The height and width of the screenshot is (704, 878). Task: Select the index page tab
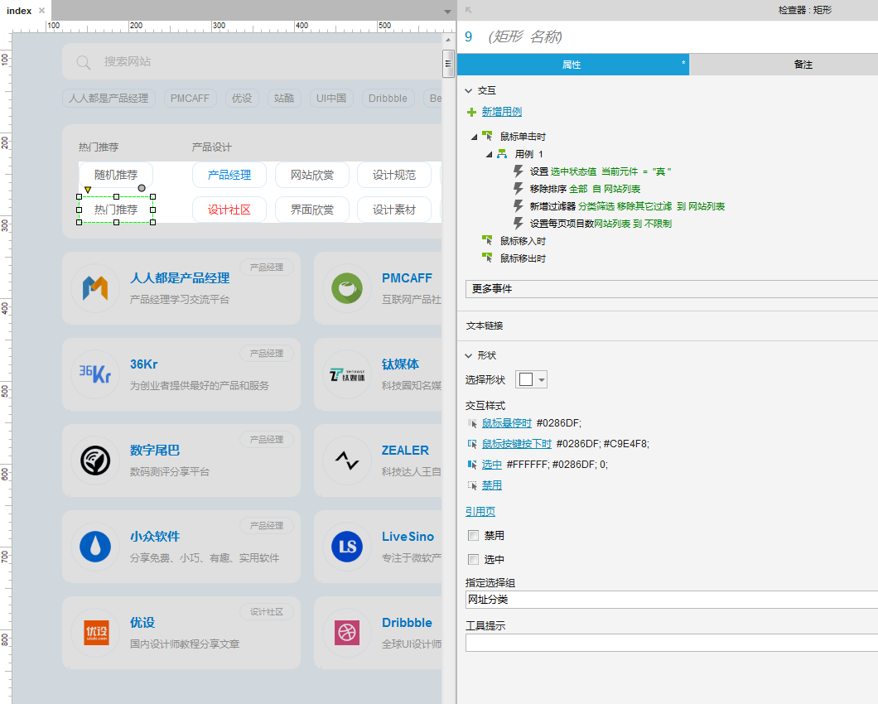pos(19,11)
